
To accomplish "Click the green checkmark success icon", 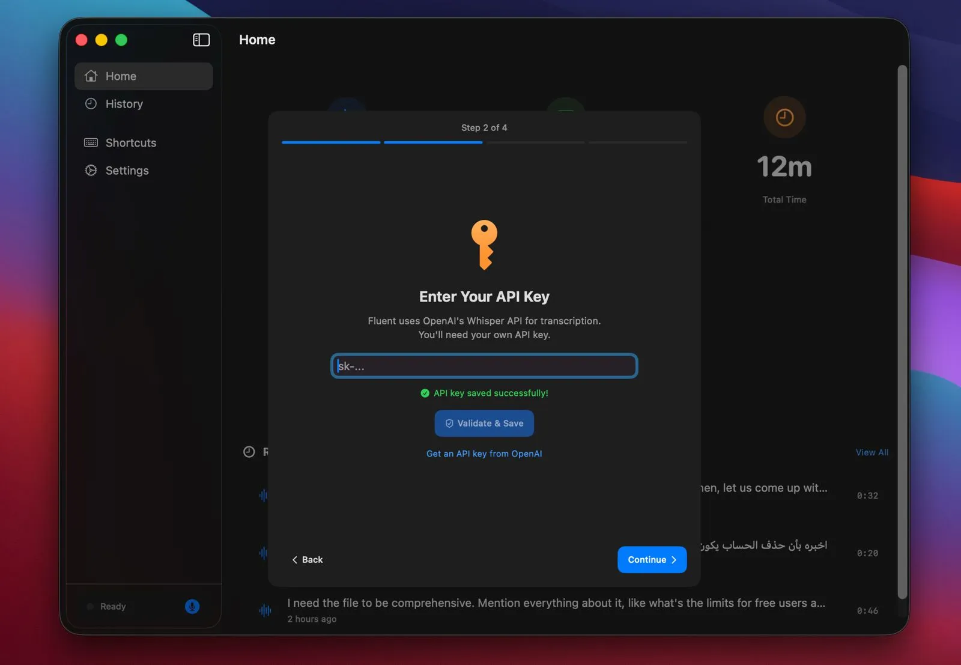I will point(425,393).
